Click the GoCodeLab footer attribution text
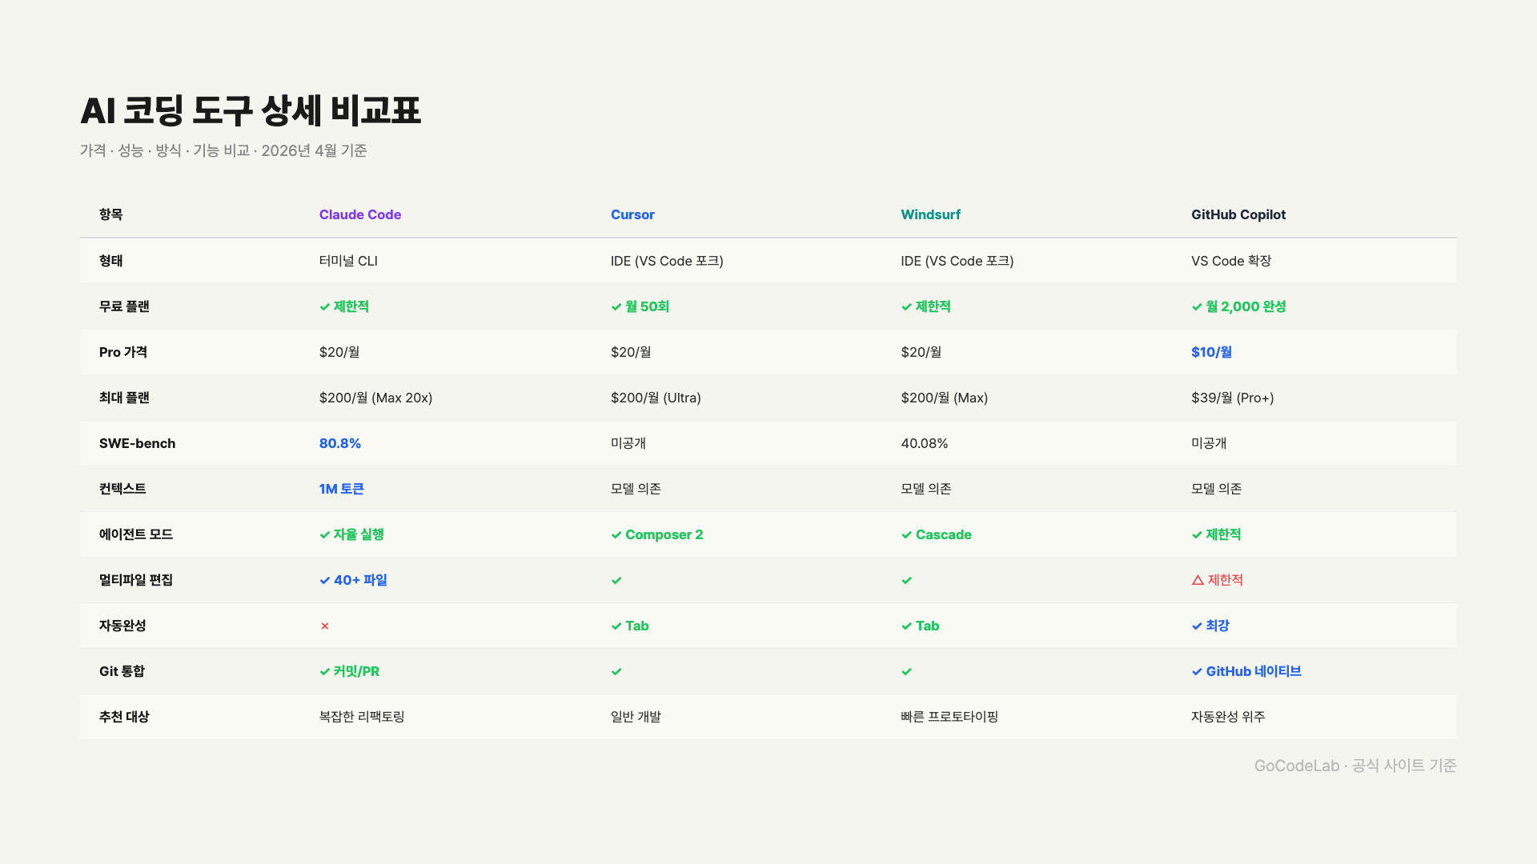1537x864 pixels. (1356, 766)
